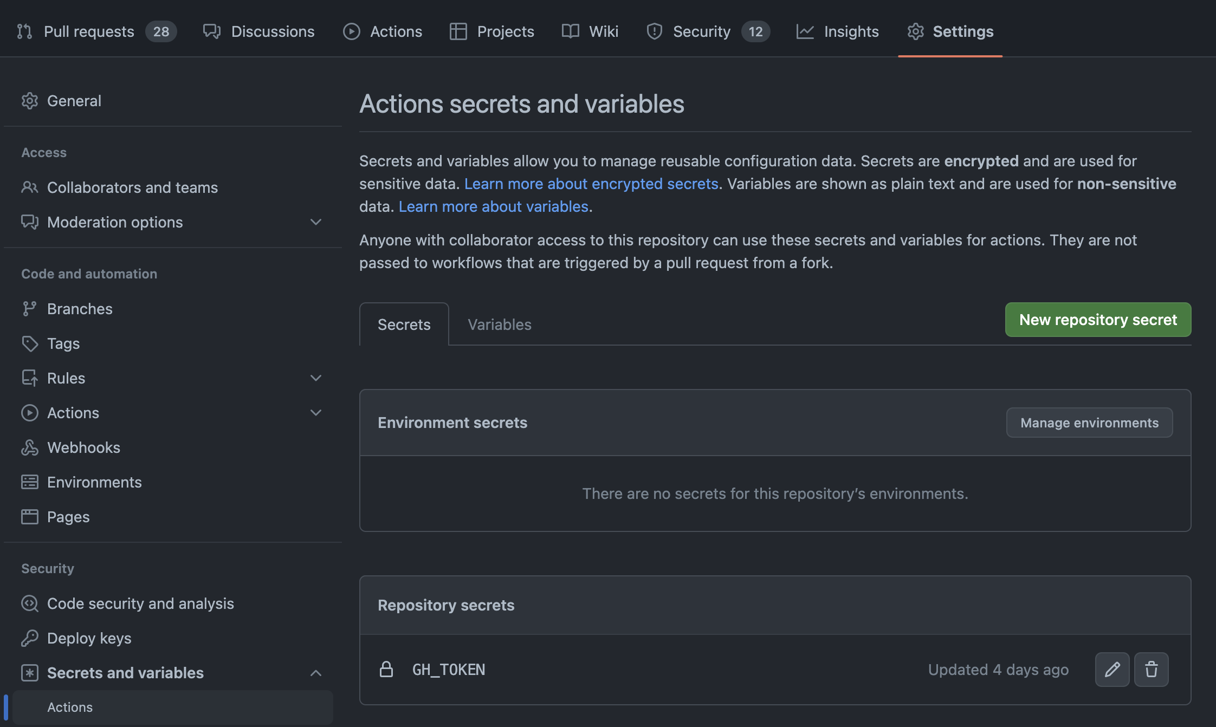Select Actions under Secrets and variables

(x=70, y=707)
